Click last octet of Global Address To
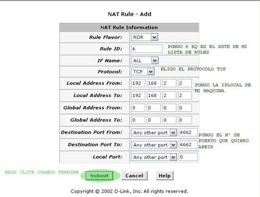The image size is (260, 197). pyautogui.click(x=185, y=120)
